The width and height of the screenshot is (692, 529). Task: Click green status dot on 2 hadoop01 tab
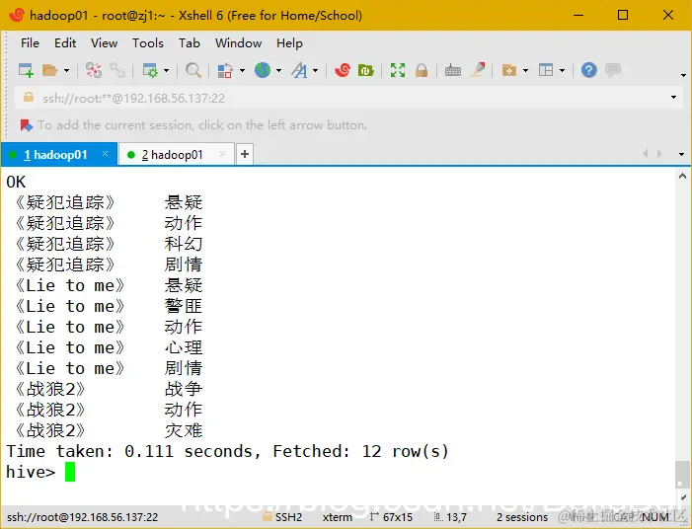click(130, 154)
